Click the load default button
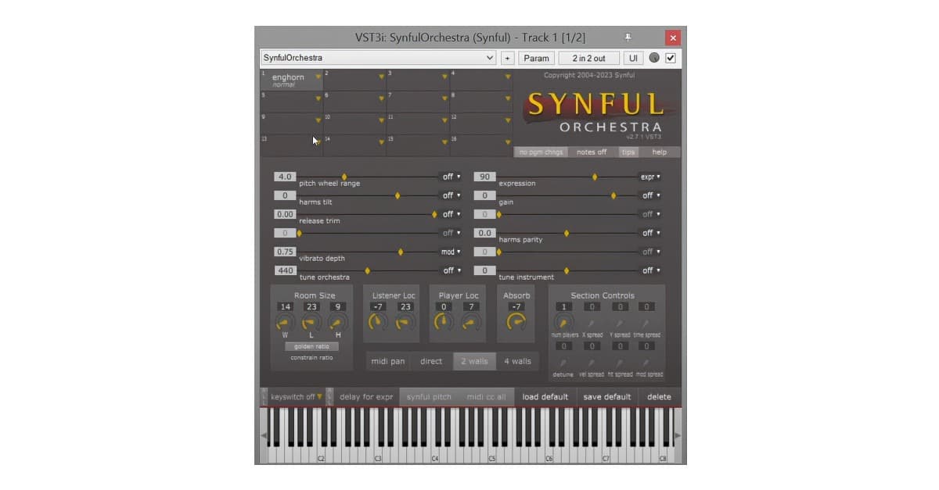The image size is (939, 490). point(545,396)
